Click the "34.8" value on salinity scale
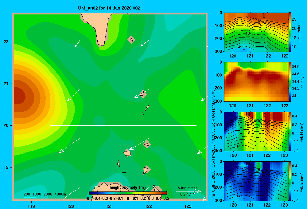This screenshot has height=209, width=307. 295,67
